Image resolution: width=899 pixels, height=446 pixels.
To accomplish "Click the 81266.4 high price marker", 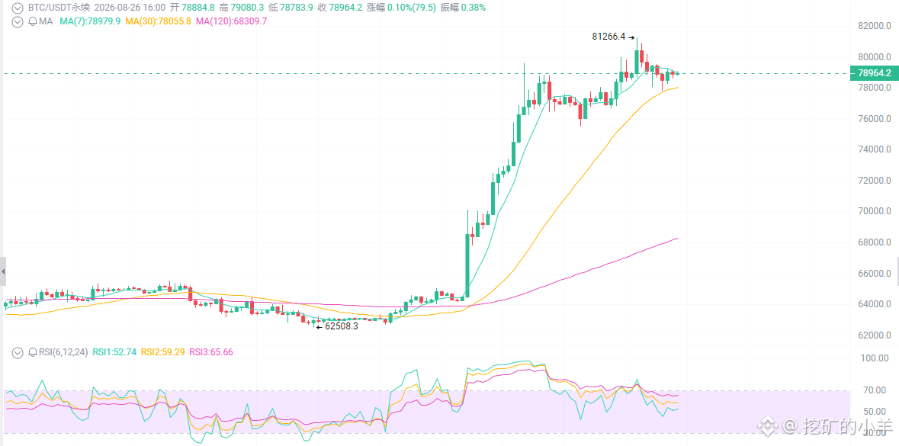I will (609, 36).
